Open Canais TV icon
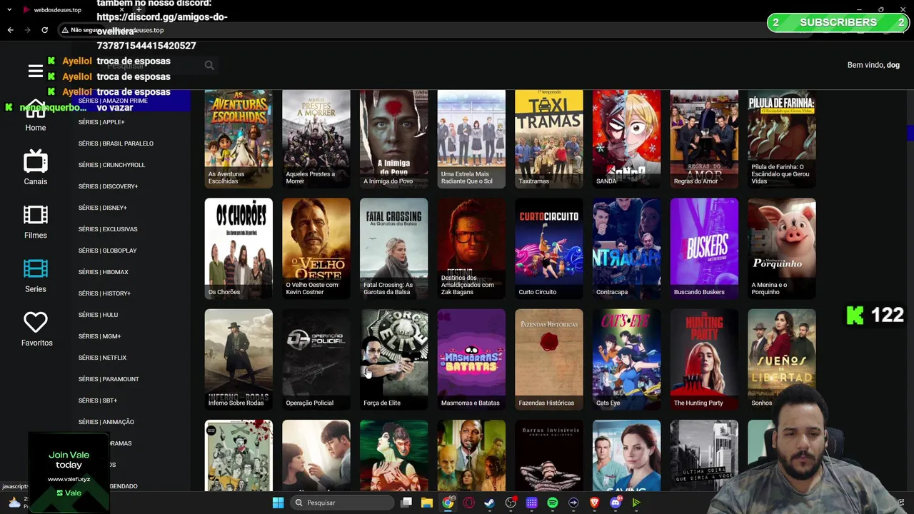Screen dimensions: 914x514 click(x=36, y=162)
